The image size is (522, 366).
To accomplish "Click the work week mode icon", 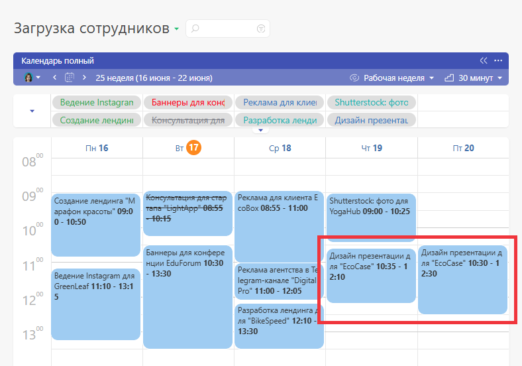I will 354,78.
